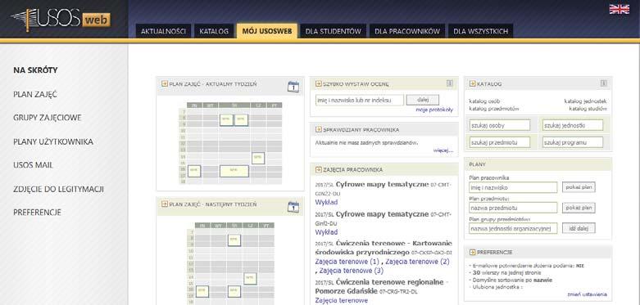Select Grupy zajęciowe in the sidebar

click(48, 118)
